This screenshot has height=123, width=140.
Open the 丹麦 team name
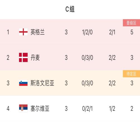[35, 58]
